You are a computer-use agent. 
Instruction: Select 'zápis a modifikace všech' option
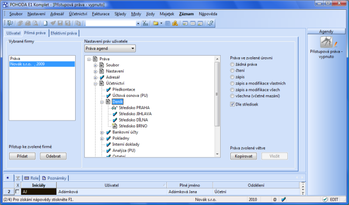coord(232,90)
